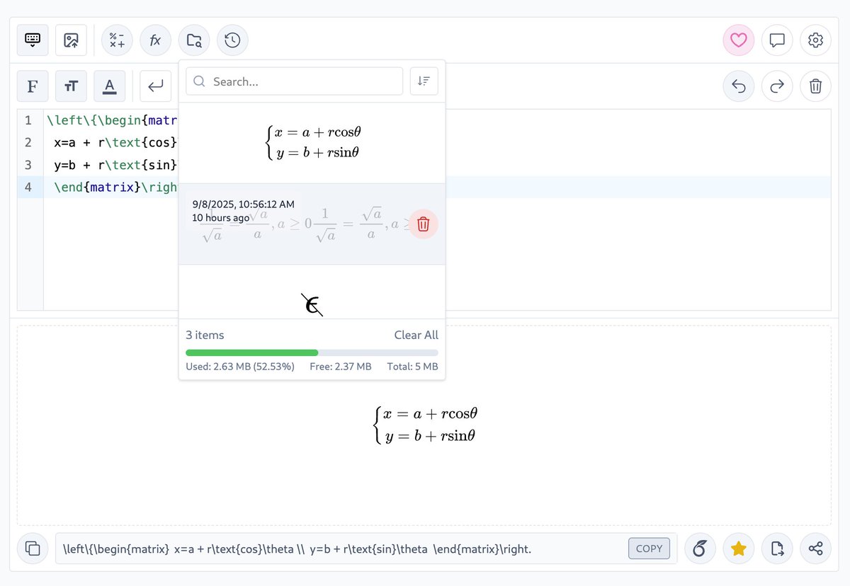The image size is (850, 586).
Task: Click Clear All in history panel
Action: pos(416,335)
